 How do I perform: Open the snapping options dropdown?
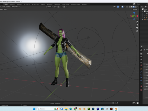[61, 7]
